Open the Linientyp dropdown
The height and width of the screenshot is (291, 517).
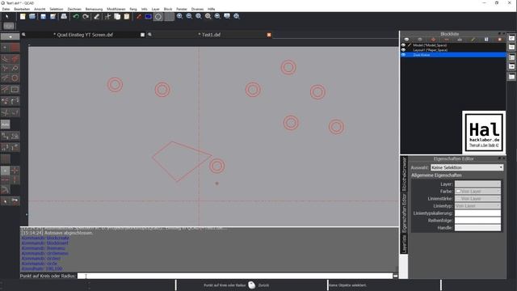click(477, 206)
